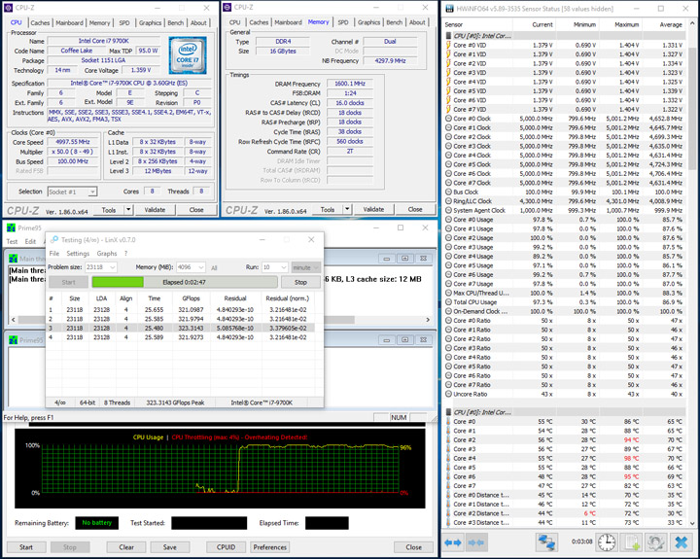This screenshot has width=700, height=559.
Task: Open the Run count dropdown in LinX
Action: pyautogui.click(x=275, y=265)
